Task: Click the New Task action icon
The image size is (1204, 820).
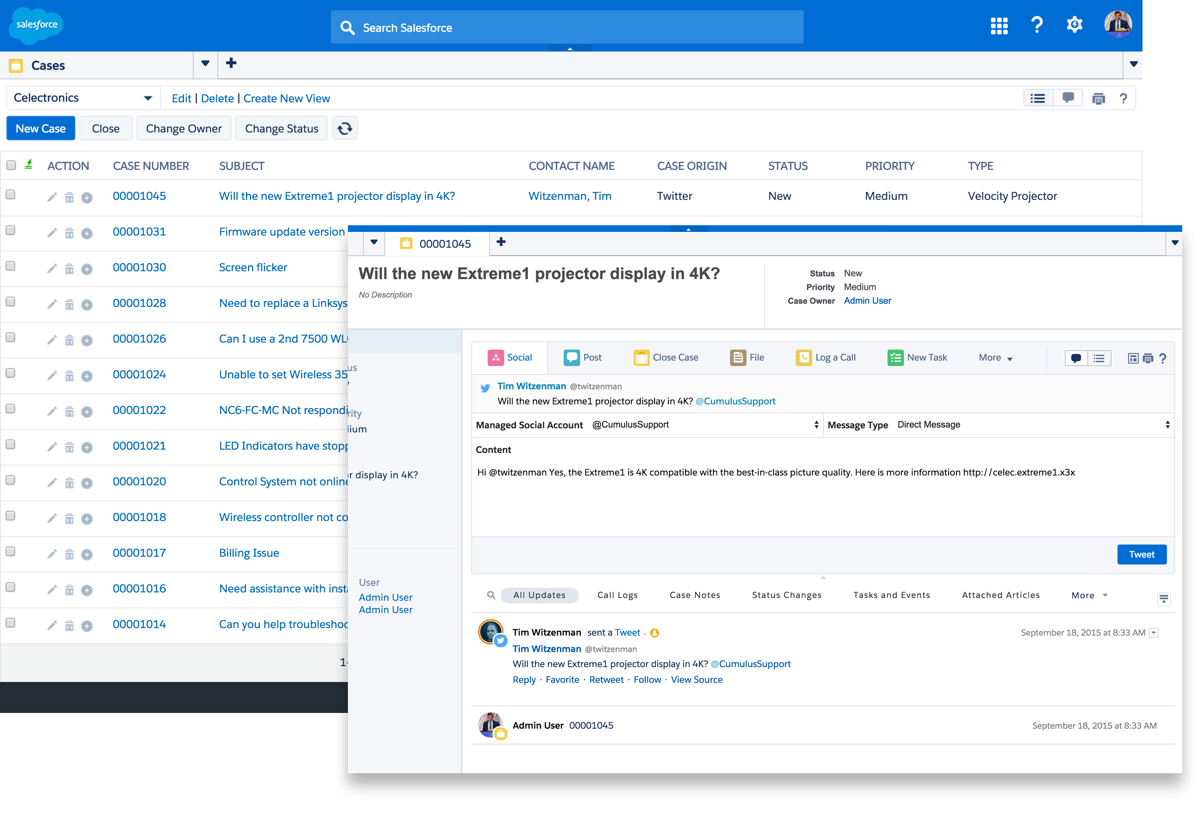Action: click(x=895, y=357)
